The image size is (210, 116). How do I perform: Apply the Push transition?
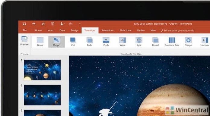(106, 42)
